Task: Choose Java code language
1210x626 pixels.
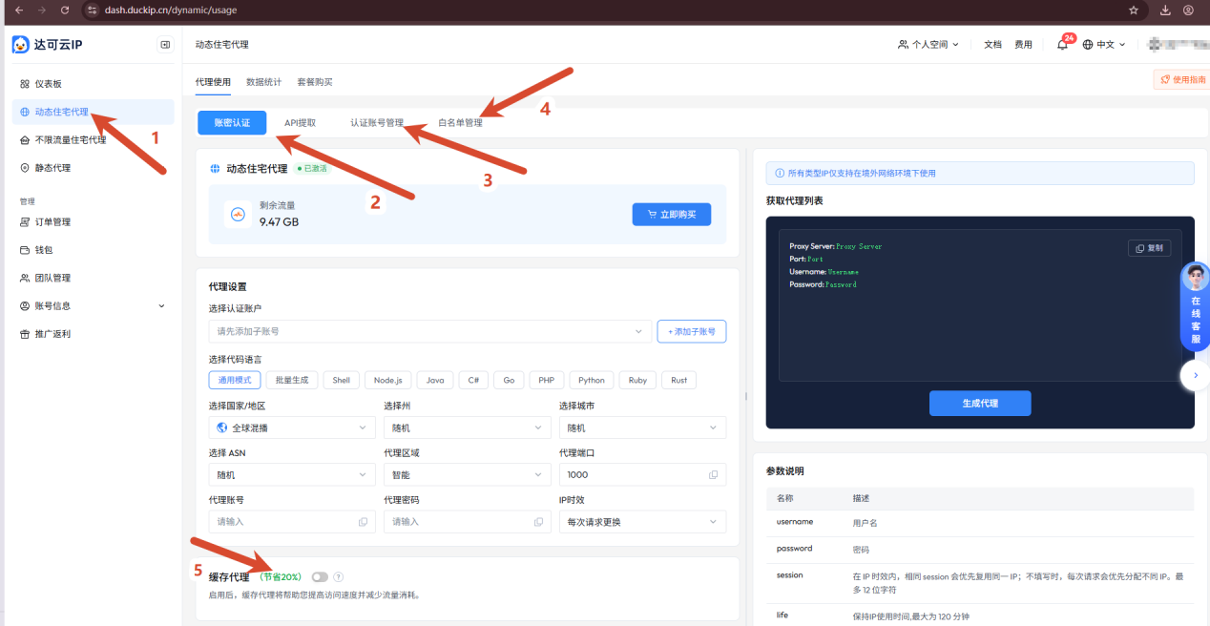Action: 434,380
